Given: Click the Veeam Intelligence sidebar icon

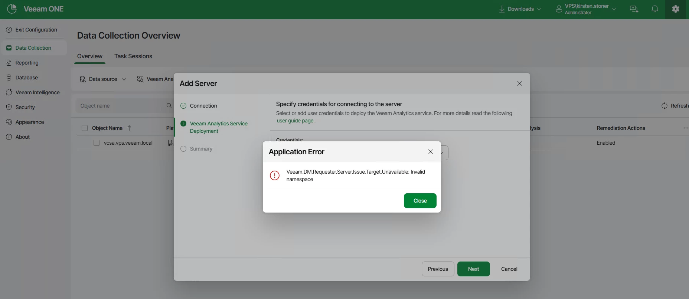Looking at the screenshot, I should (9, 92).
